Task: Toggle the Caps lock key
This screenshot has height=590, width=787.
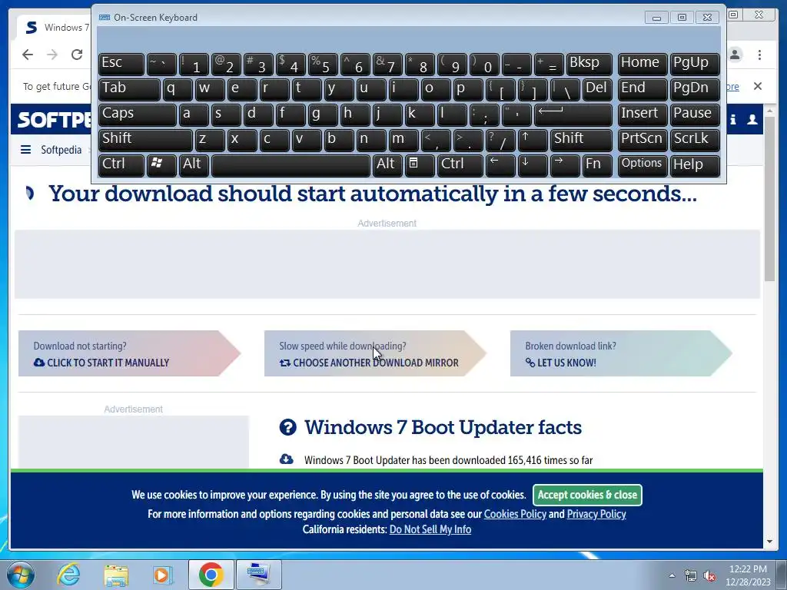Action: point(138,114)
